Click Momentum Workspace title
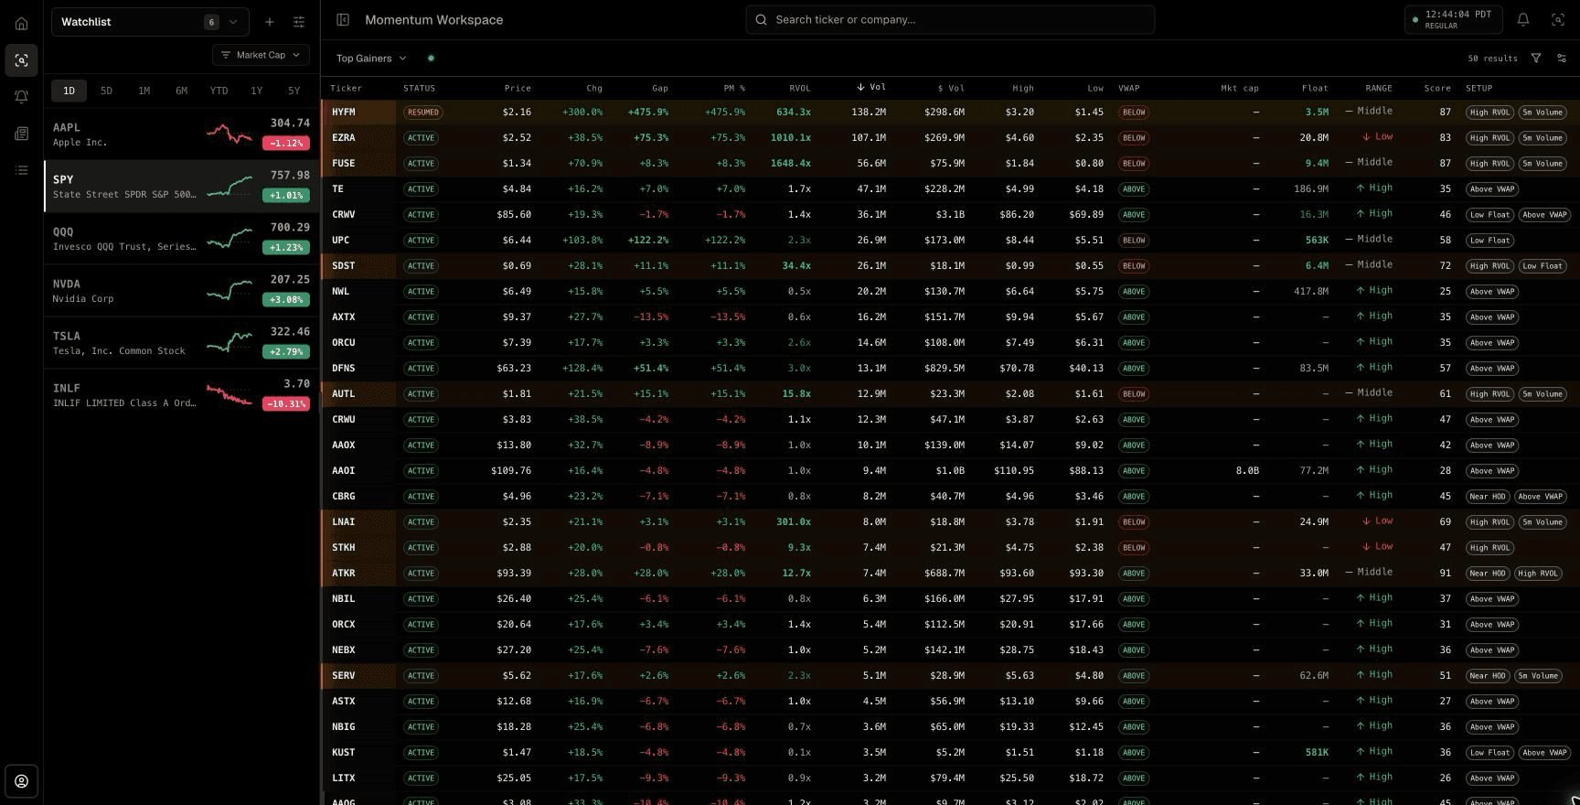The height and width of the screenshot is (805, 1580). pyautogui.click(x=433, y=20)
